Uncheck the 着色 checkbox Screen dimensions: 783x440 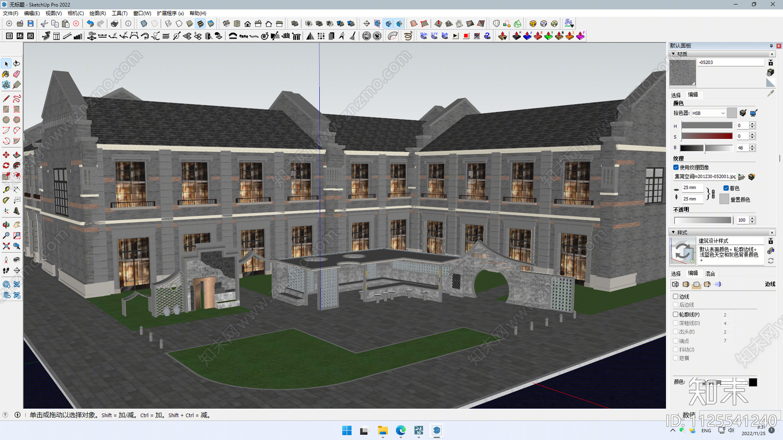[x=726, y=188]
